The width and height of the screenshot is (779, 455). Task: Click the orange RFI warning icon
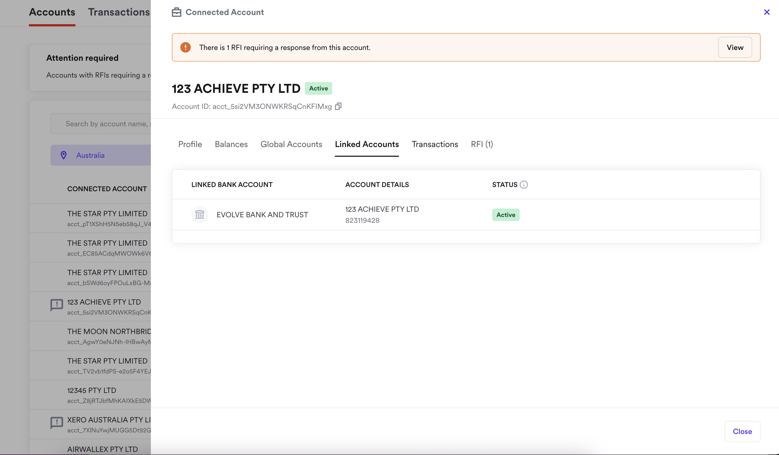click(186, 47)
